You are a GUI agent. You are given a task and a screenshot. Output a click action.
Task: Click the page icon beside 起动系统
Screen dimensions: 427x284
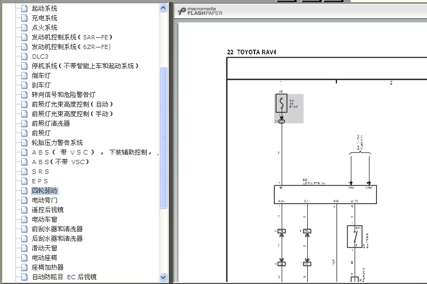24,9
